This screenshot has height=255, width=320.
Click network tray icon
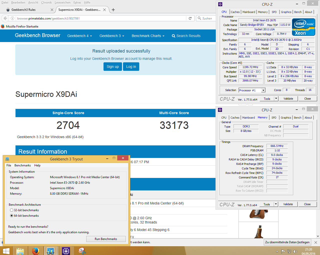click(x=289, y=251)
